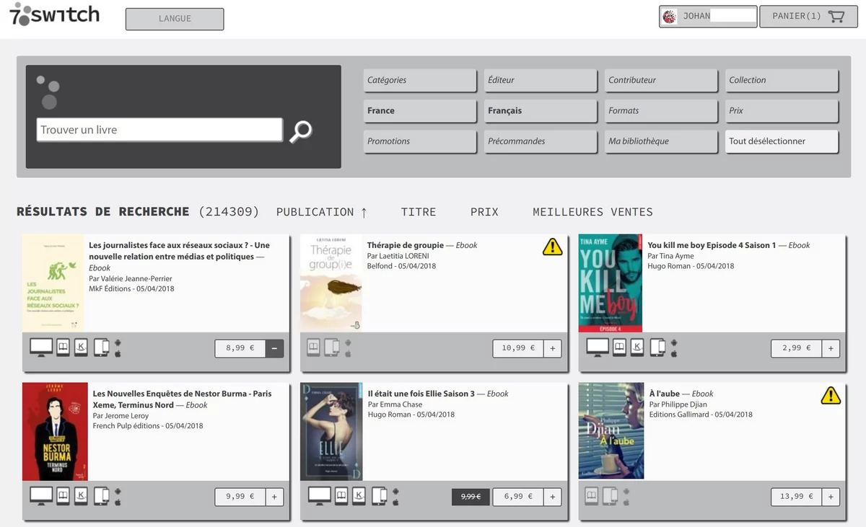Sort results by PRIX
Viewport: 866px width, 527px height.
[x=484, y=212]
